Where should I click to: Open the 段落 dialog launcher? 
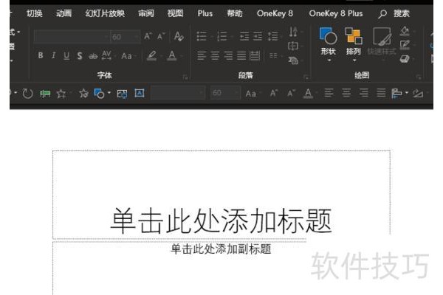tap(306, 77)
